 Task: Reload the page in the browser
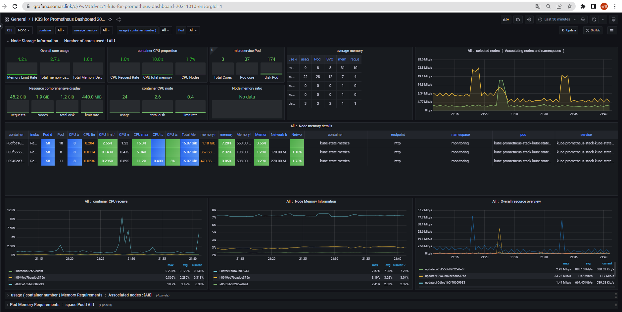click(x=15, y=6)
